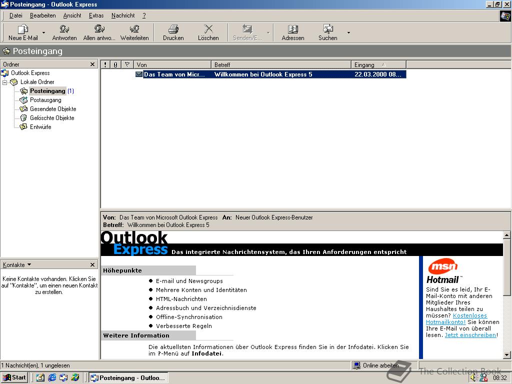Screen dimensions: 512x384
Task: Click the Posteingang banner title
Action: pos(37,51)
